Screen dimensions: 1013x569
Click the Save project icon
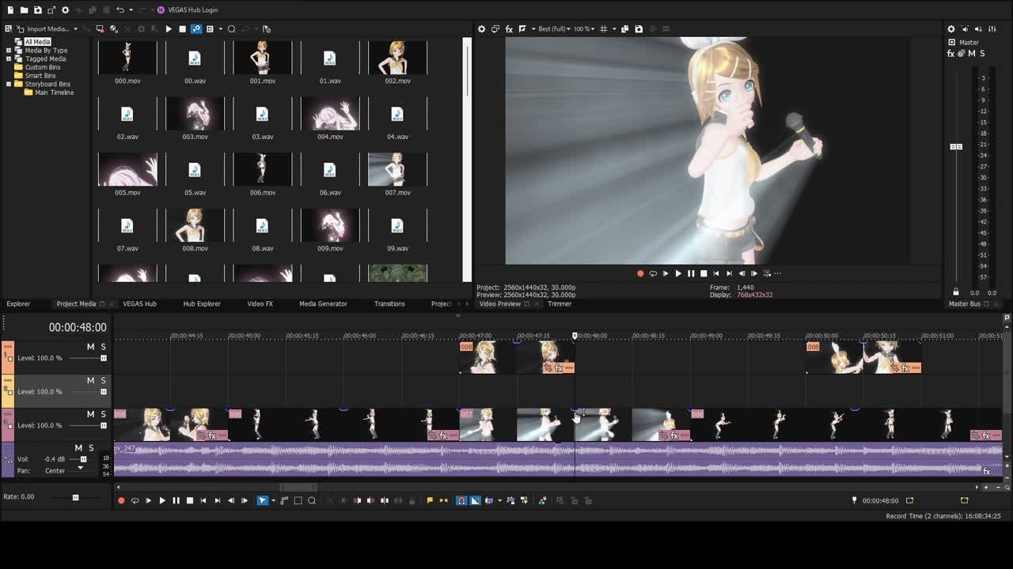pyautogui.click(x=37, y=10)
